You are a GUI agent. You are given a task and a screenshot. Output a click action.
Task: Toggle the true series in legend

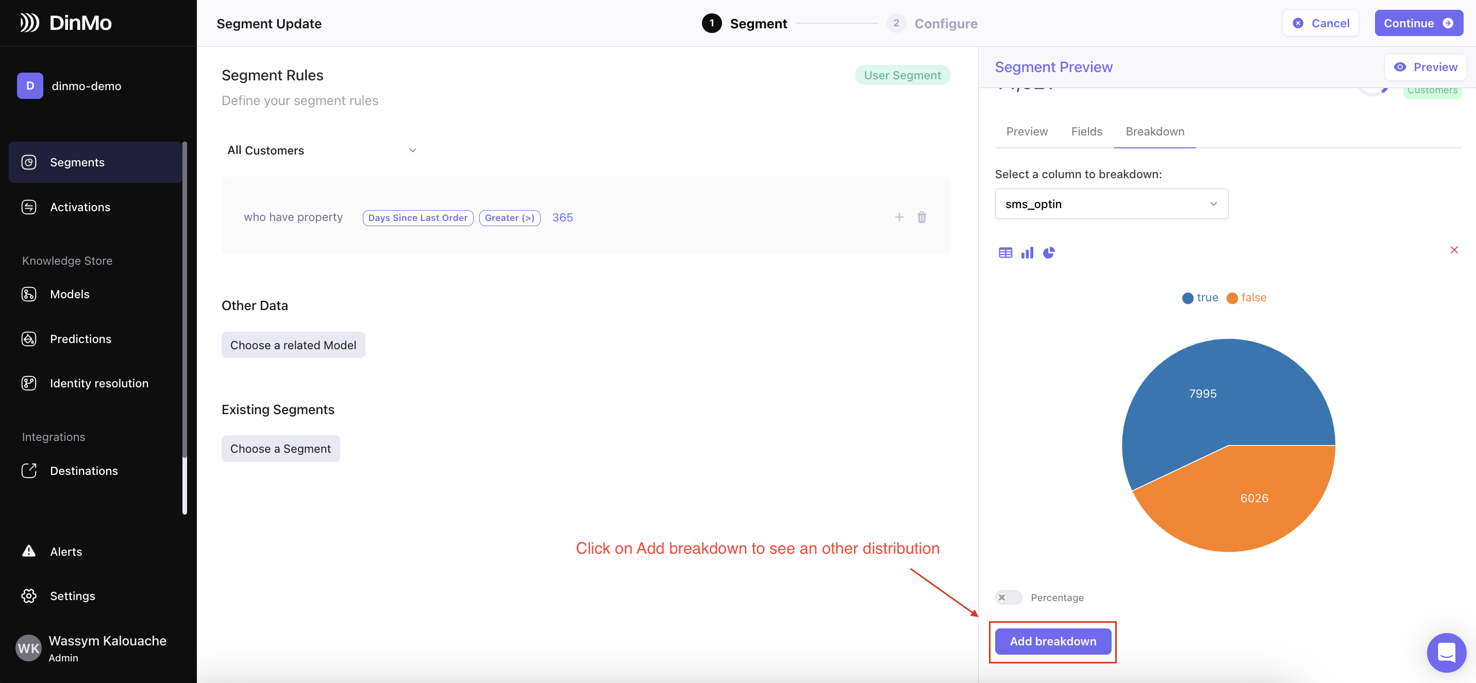point(1200,298)
